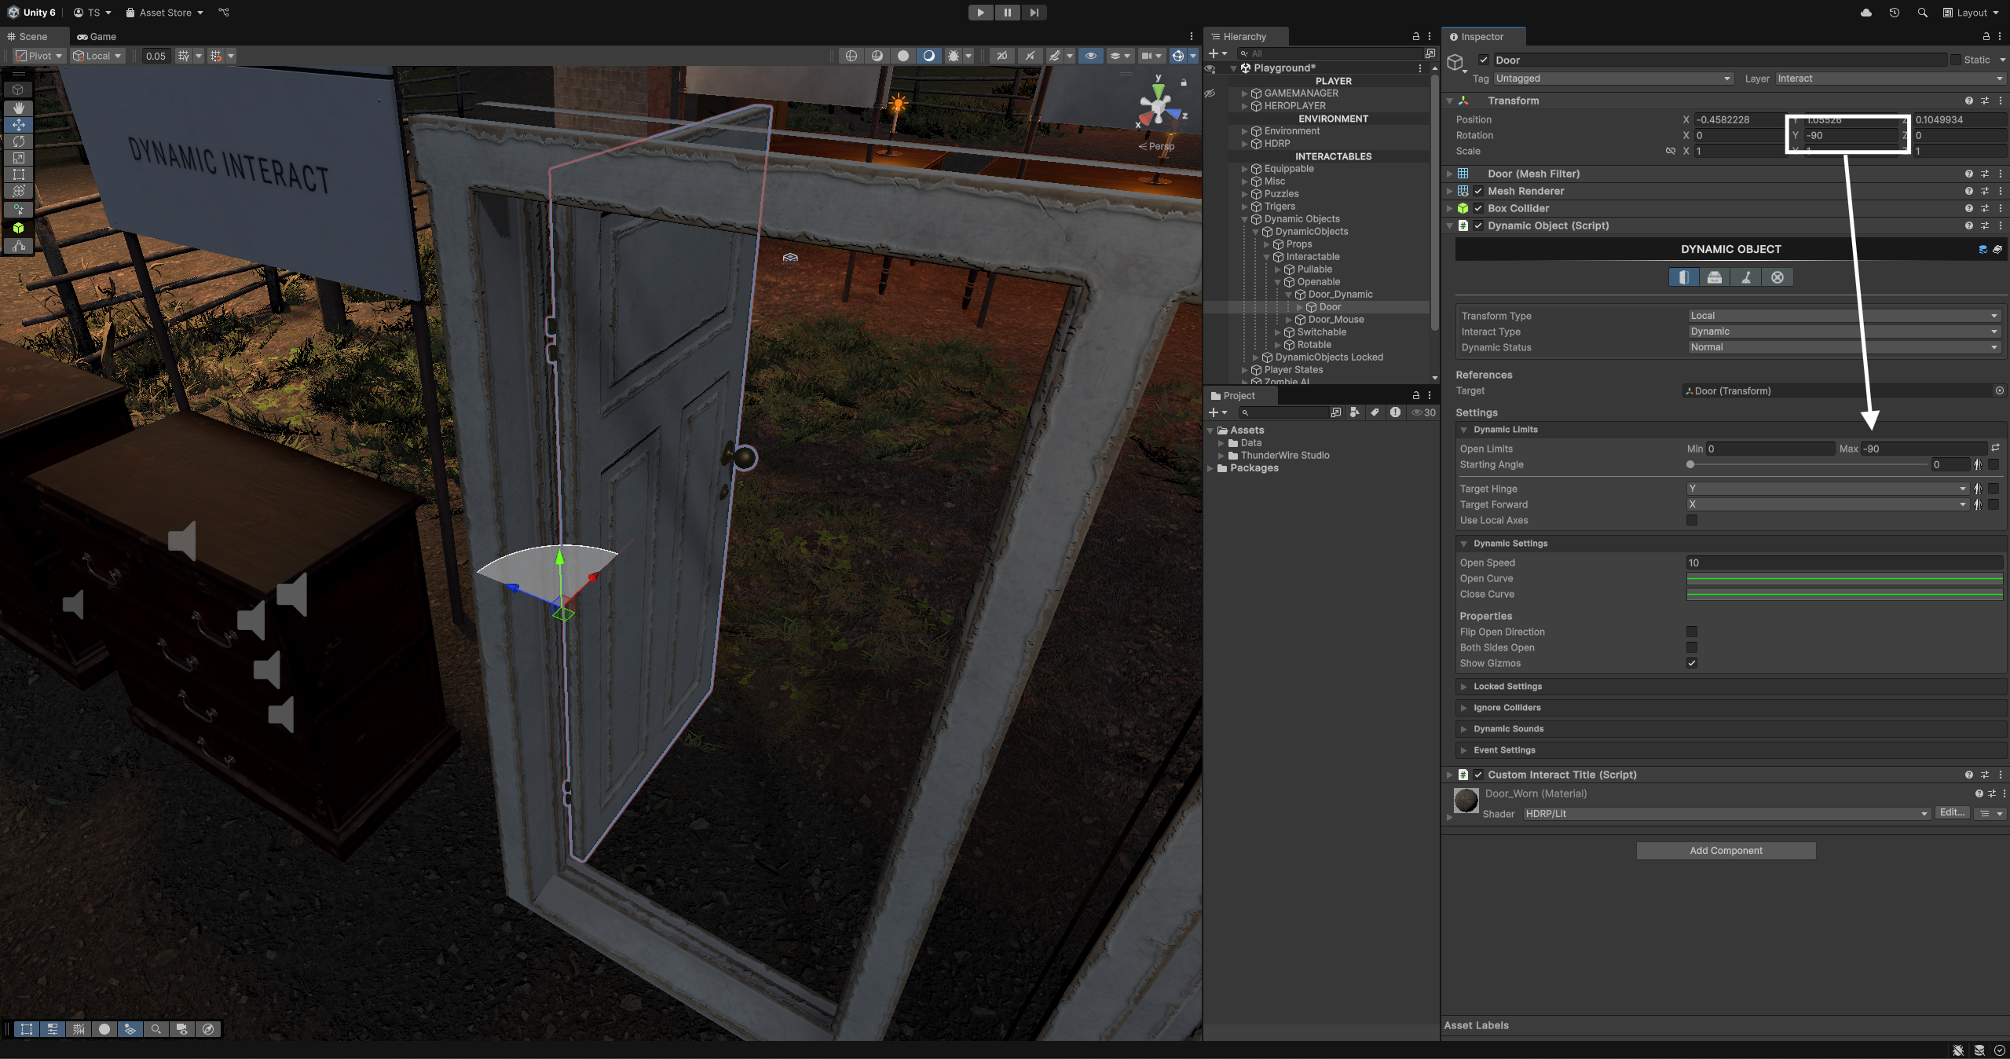Open Undo History from top bar
Viewport: 2010px width, 1059px height.
pyautogui.click(x=1894, y=13)
